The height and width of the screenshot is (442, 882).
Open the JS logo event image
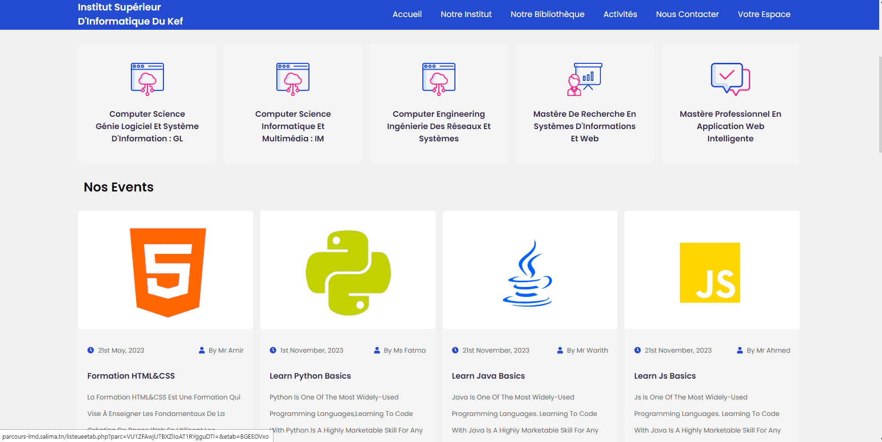point(712,270)
